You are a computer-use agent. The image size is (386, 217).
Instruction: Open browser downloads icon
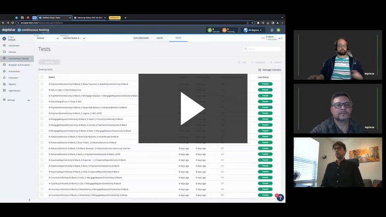pos(268,23)
